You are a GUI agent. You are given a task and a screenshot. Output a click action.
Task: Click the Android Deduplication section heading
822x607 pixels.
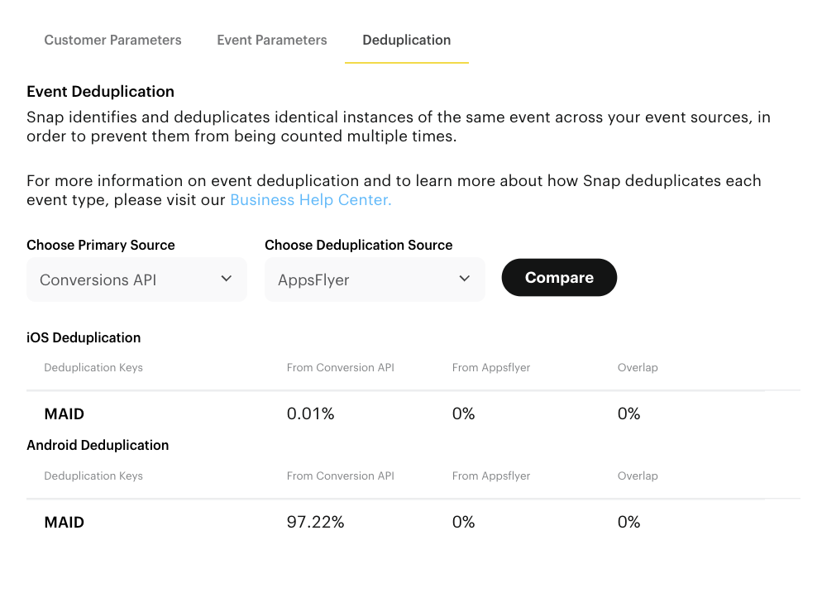click(x=98, y=445)
